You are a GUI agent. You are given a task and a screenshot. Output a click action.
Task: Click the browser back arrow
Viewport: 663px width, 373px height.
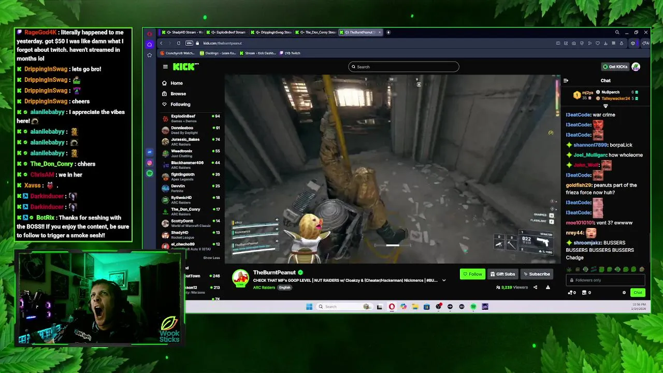pos(161,43)
